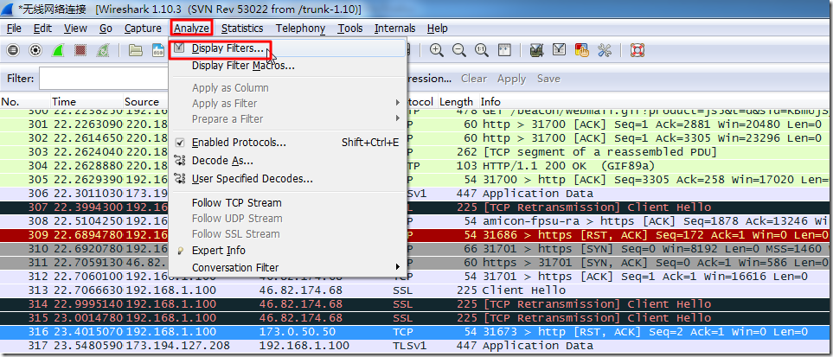Sort by the Info column header
This screenshot has width=833, height=357.
pyautogui.click(x=655, y=101)
